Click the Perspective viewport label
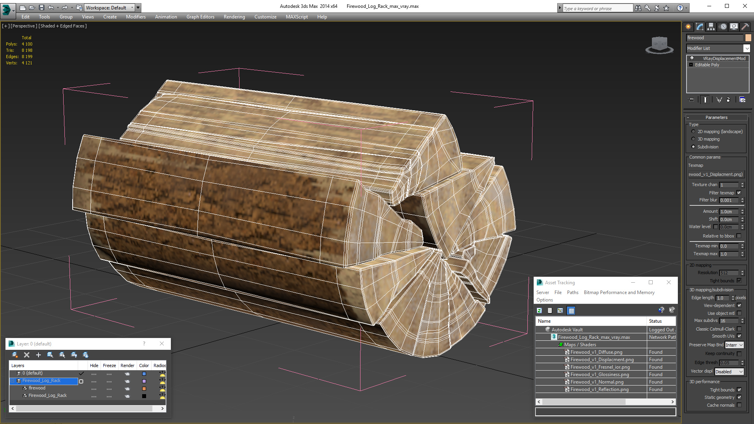The width and height of the screenshot is (754, 424). 24,26
